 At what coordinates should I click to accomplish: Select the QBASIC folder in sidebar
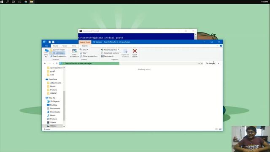click(52, 93)
